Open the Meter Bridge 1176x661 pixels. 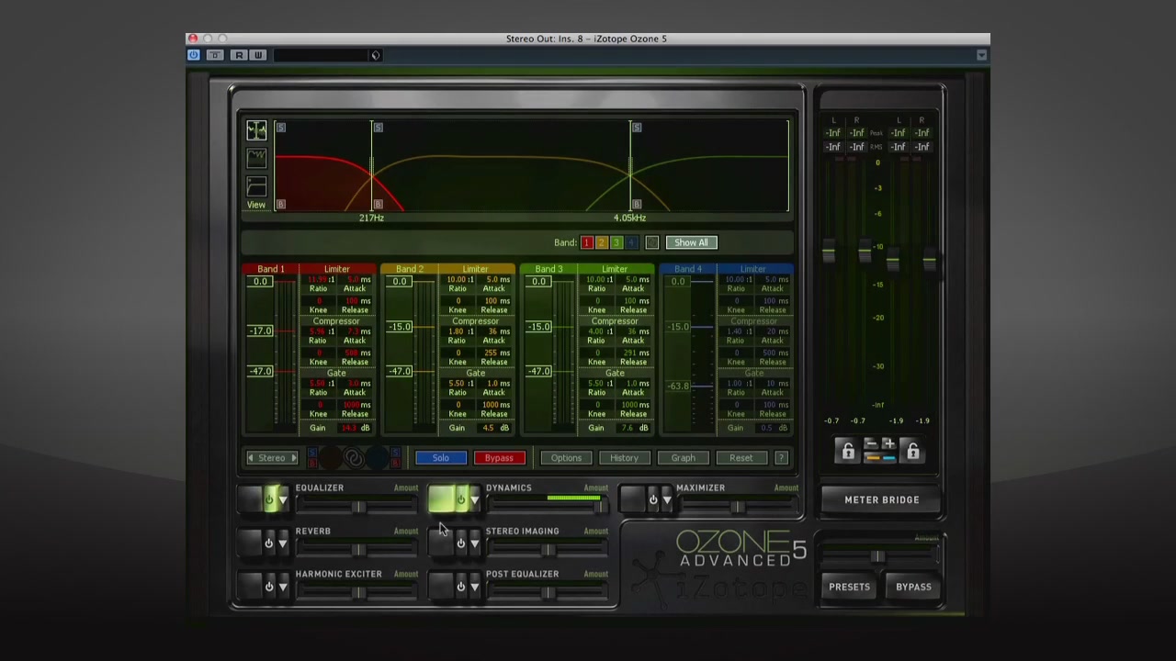point(881,499)
